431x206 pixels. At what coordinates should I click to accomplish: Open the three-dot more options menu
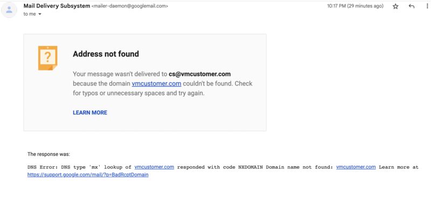coord(427,6)
